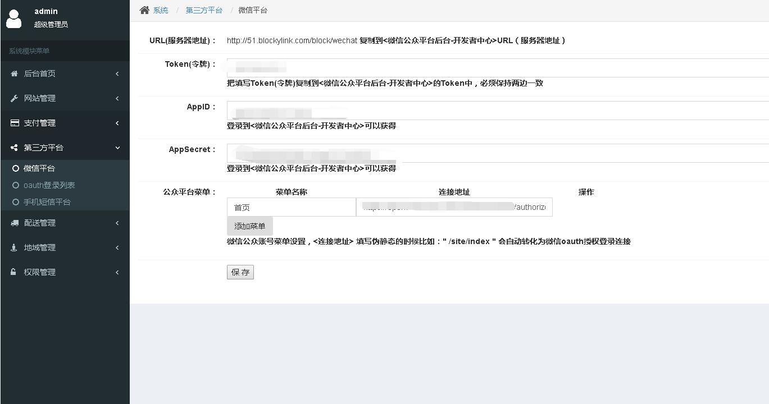Click the 系统模块菜单 sidebar header
The width and height of the screenshot is (769, 404).
29,51
